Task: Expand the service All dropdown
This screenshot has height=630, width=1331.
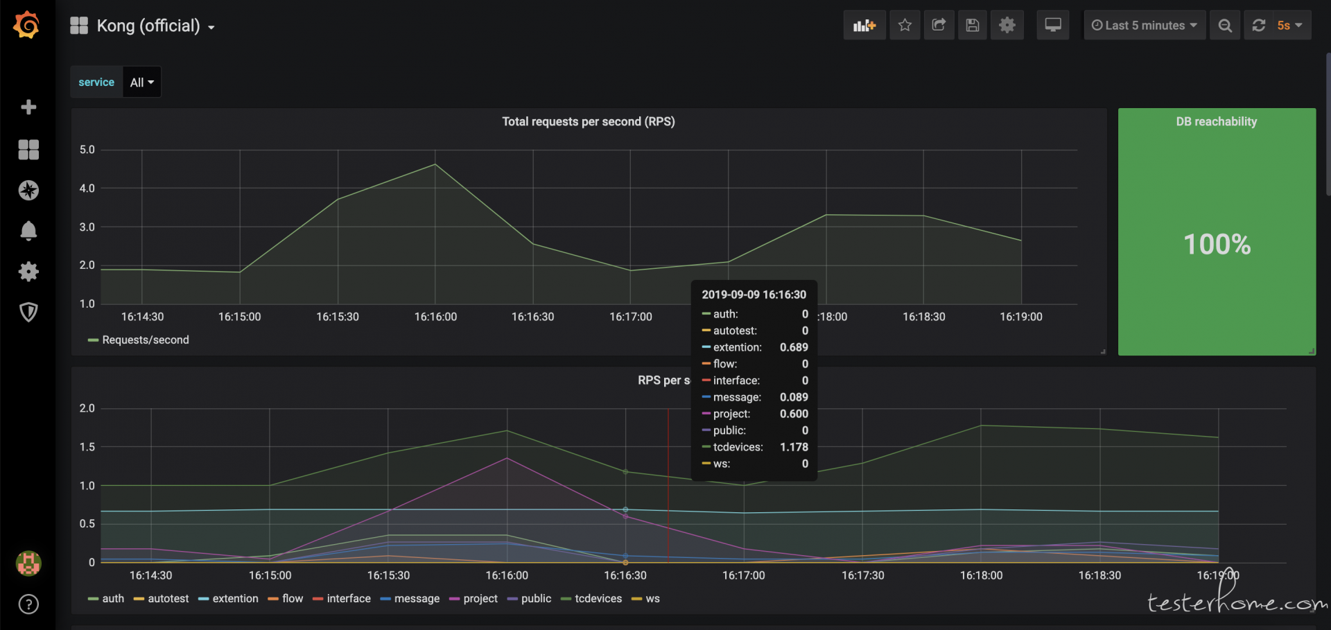Action: (142, 82)
